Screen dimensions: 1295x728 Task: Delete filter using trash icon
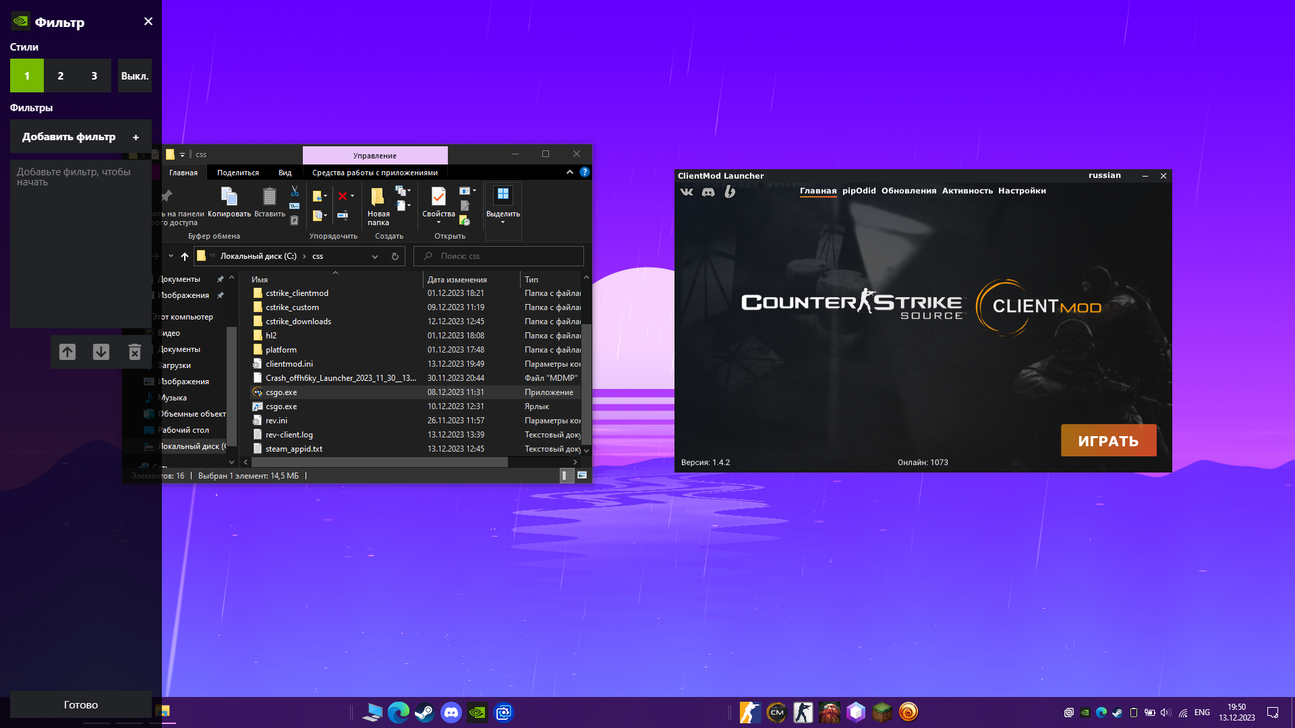pyautogui.click(x=135, y=352)
